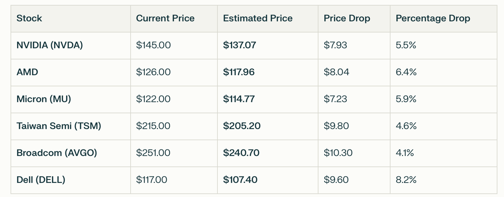This screenshot has height=197, width=504.
Task: Select the NVIDIA (NVDA) row label
Action: 50,45
